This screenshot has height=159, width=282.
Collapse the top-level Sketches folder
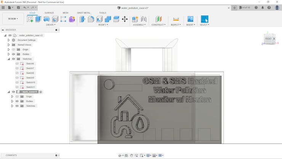[x=9, y=59]
